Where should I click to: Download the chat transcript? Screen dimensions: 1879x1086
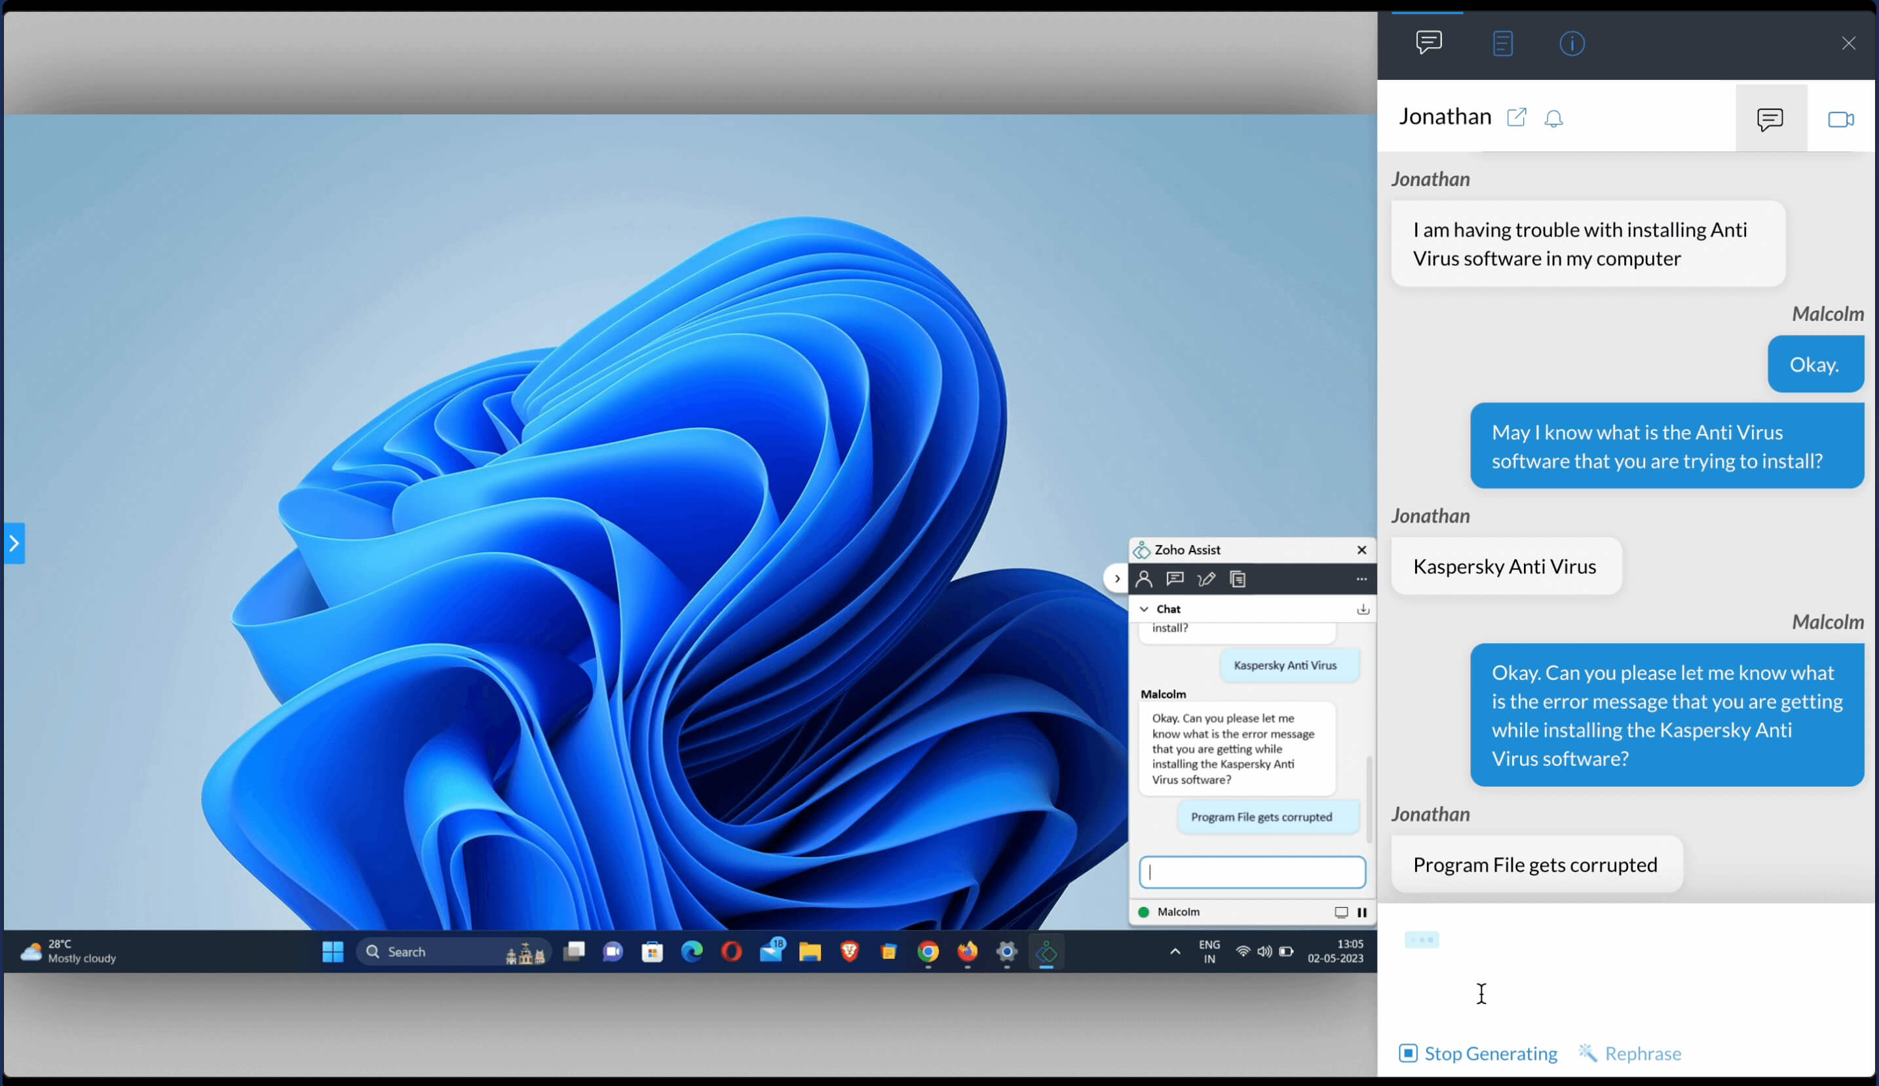click(1362, 609)
